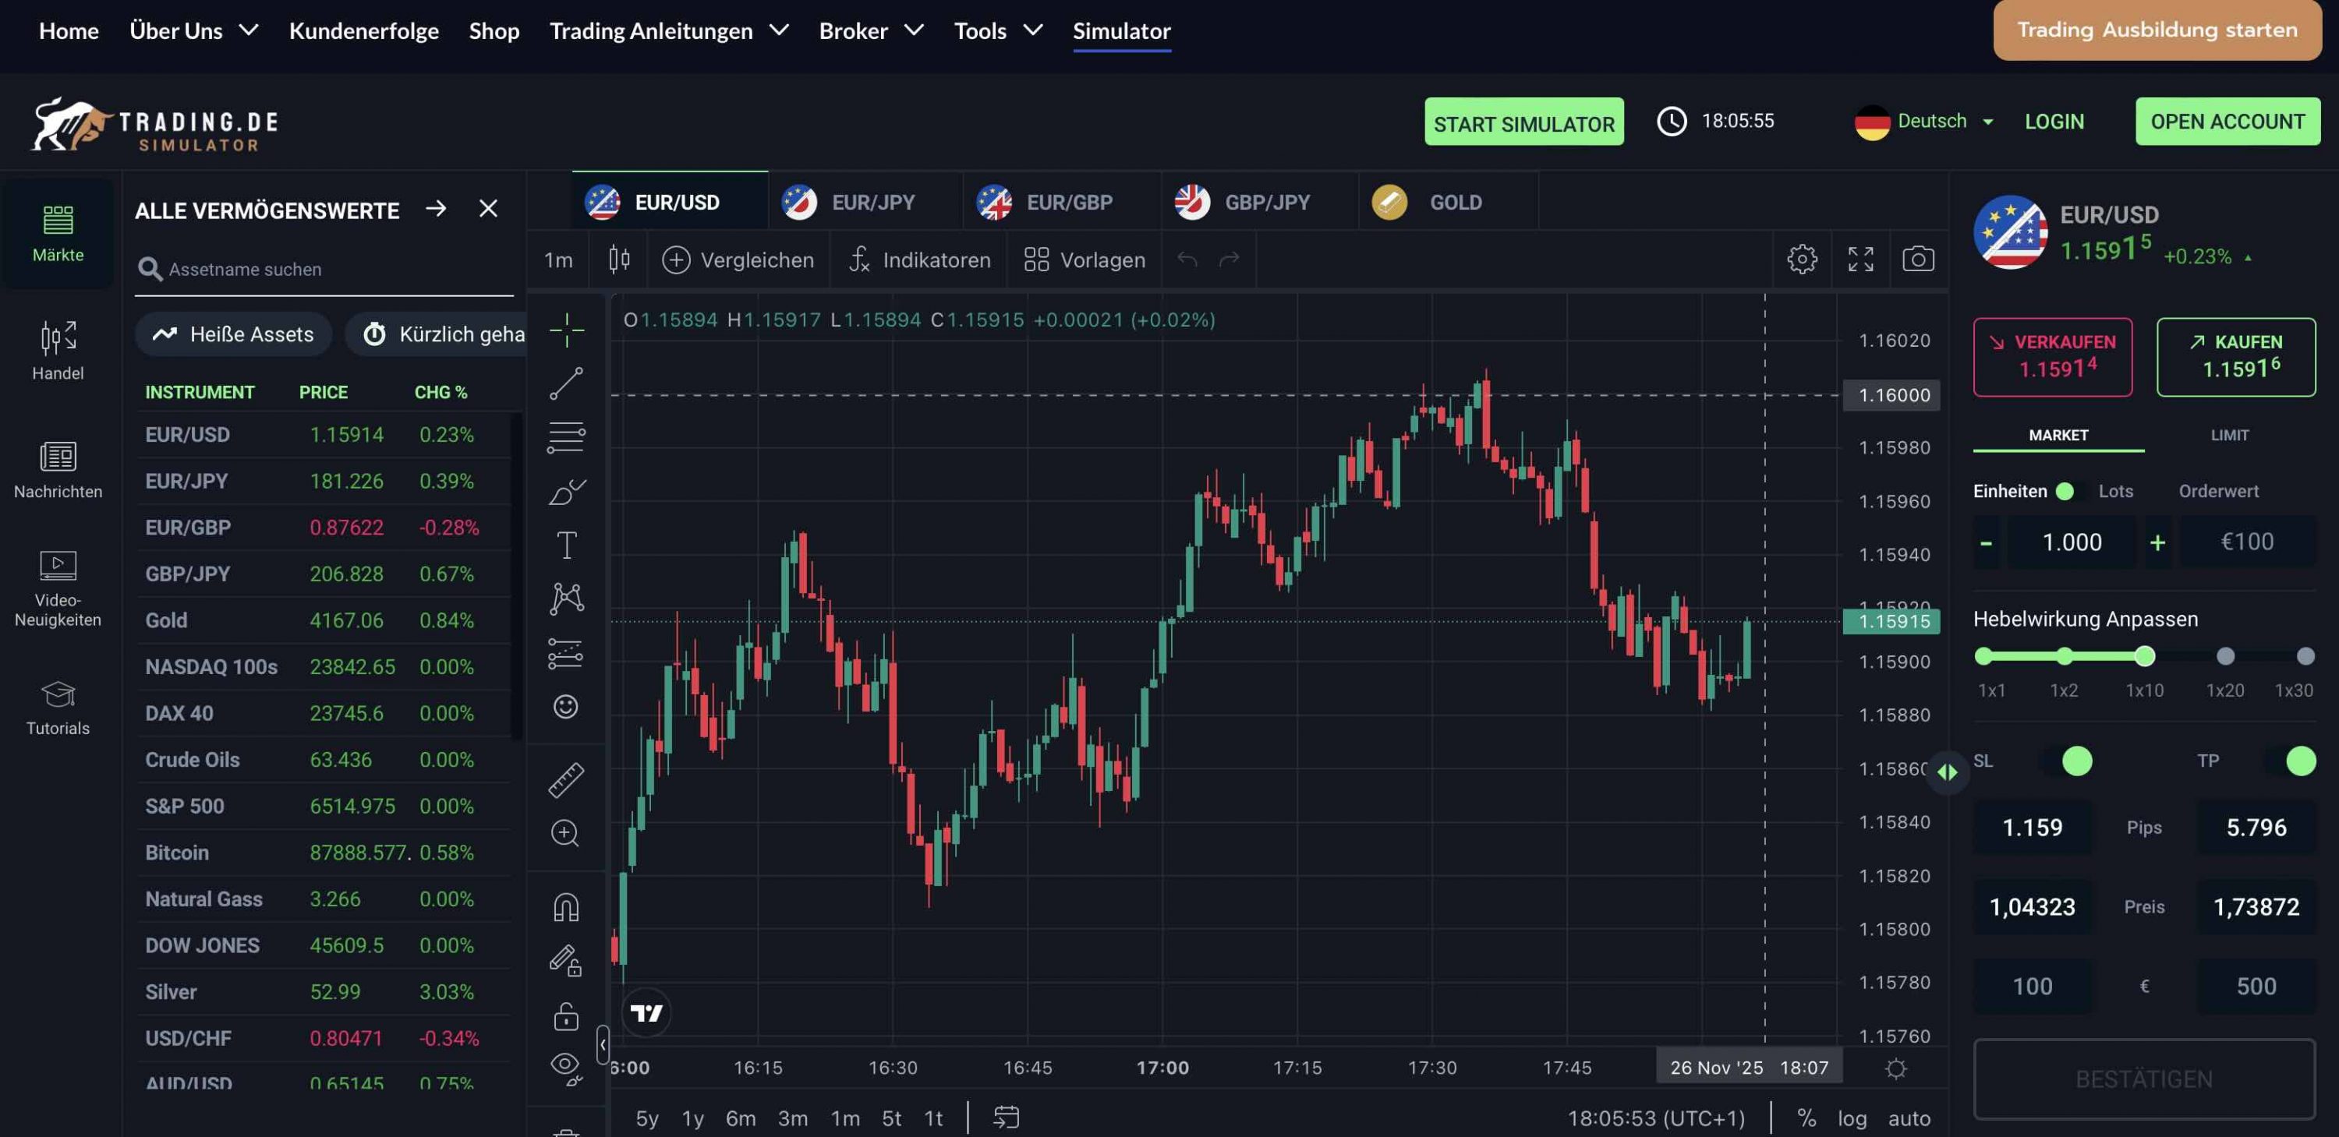Select the LIMIT order tab
Image resolution: width=2339 pixels, height=1137 pixels.
(x=2229, y=436)
